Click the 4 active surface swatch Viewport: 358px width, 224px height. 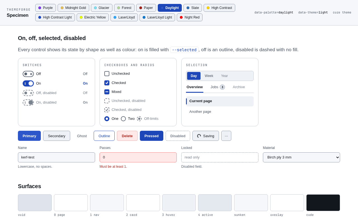coord(215,203)
